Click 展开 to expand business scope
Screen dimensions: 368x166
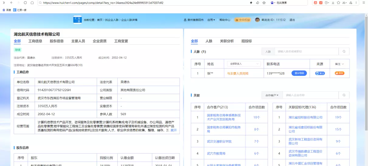tap(173, 130)
